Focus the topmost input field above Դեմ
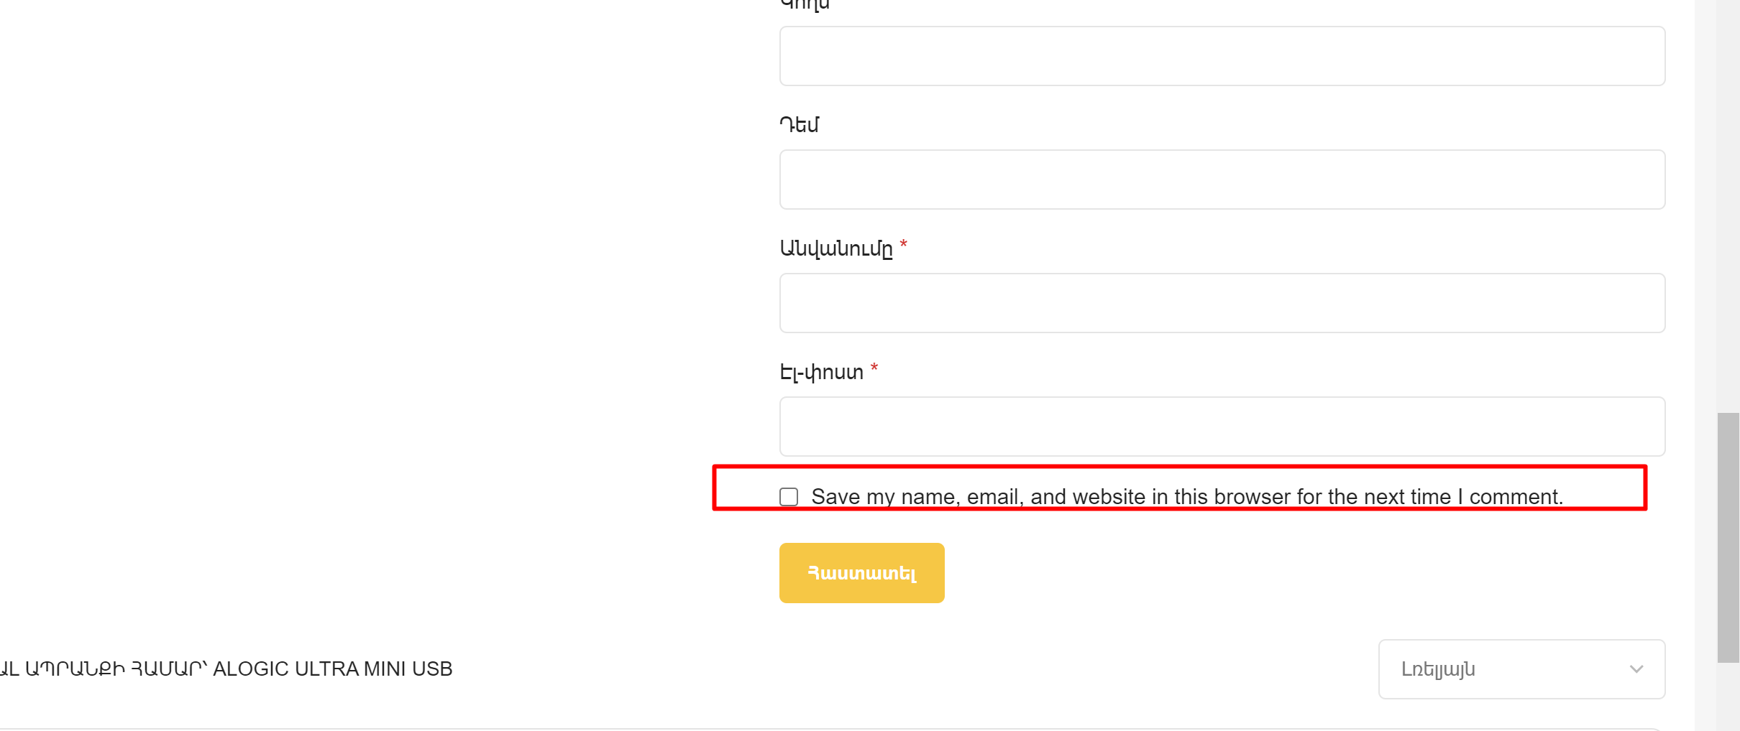This screenshot has height=731, width=1740. tap(1222, 56)
